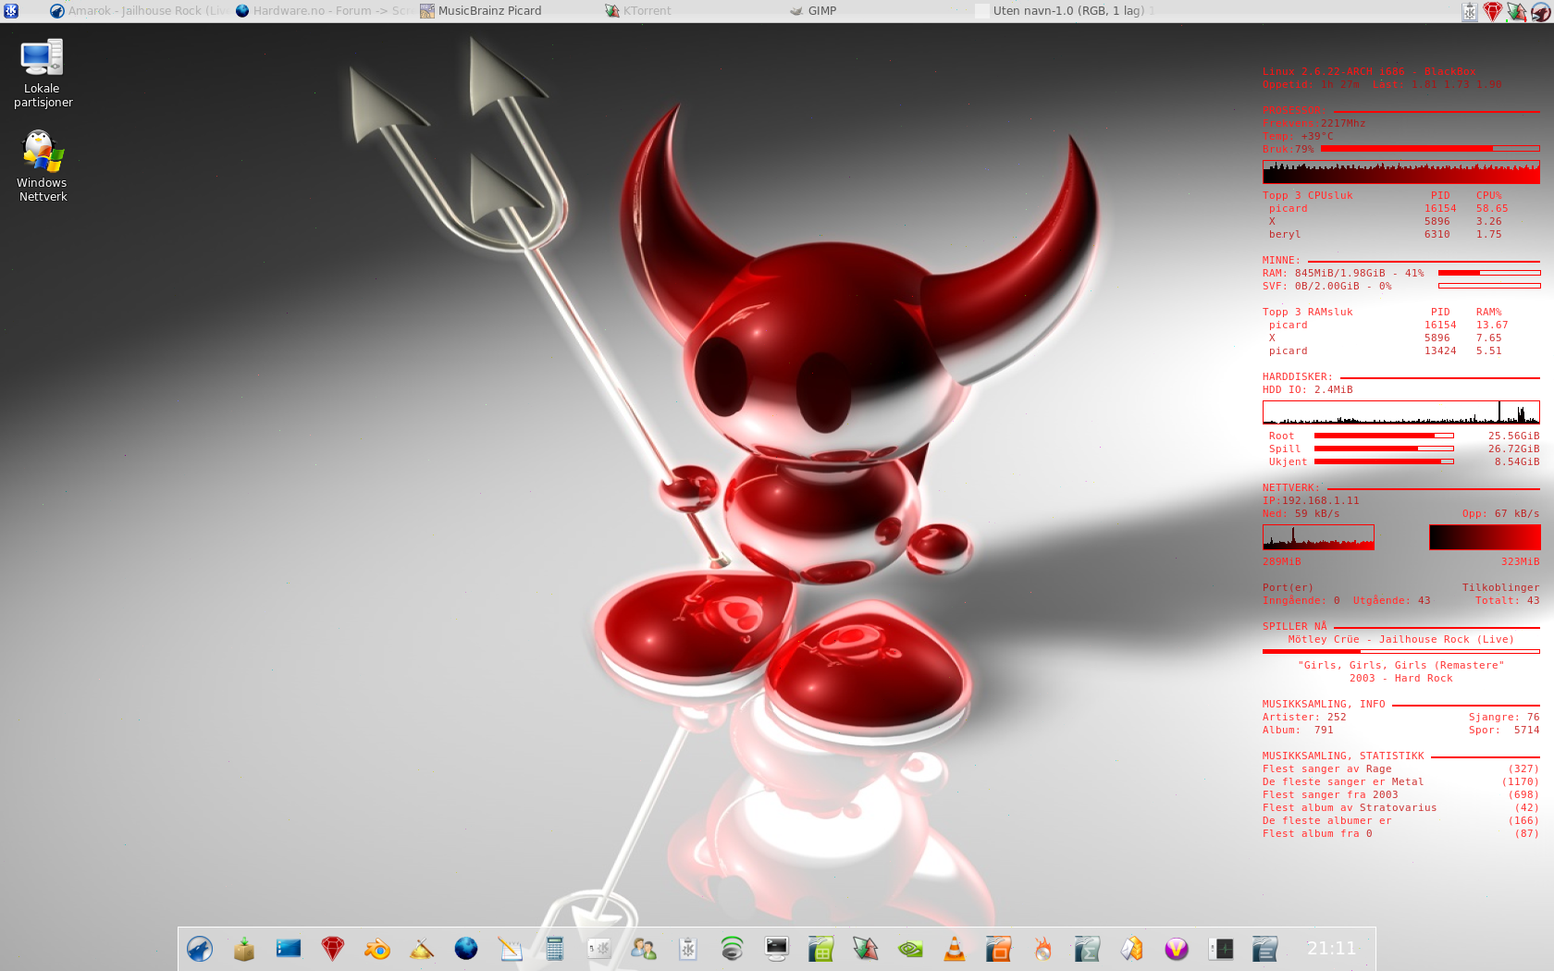Screen dimensions: 1554x971
Task: Click Klipper tray icon in top bar
Action: tap(1470, 11)
